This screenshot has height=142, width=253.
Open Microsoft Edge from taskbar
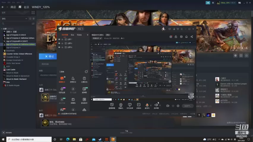[x=68, y=139]
